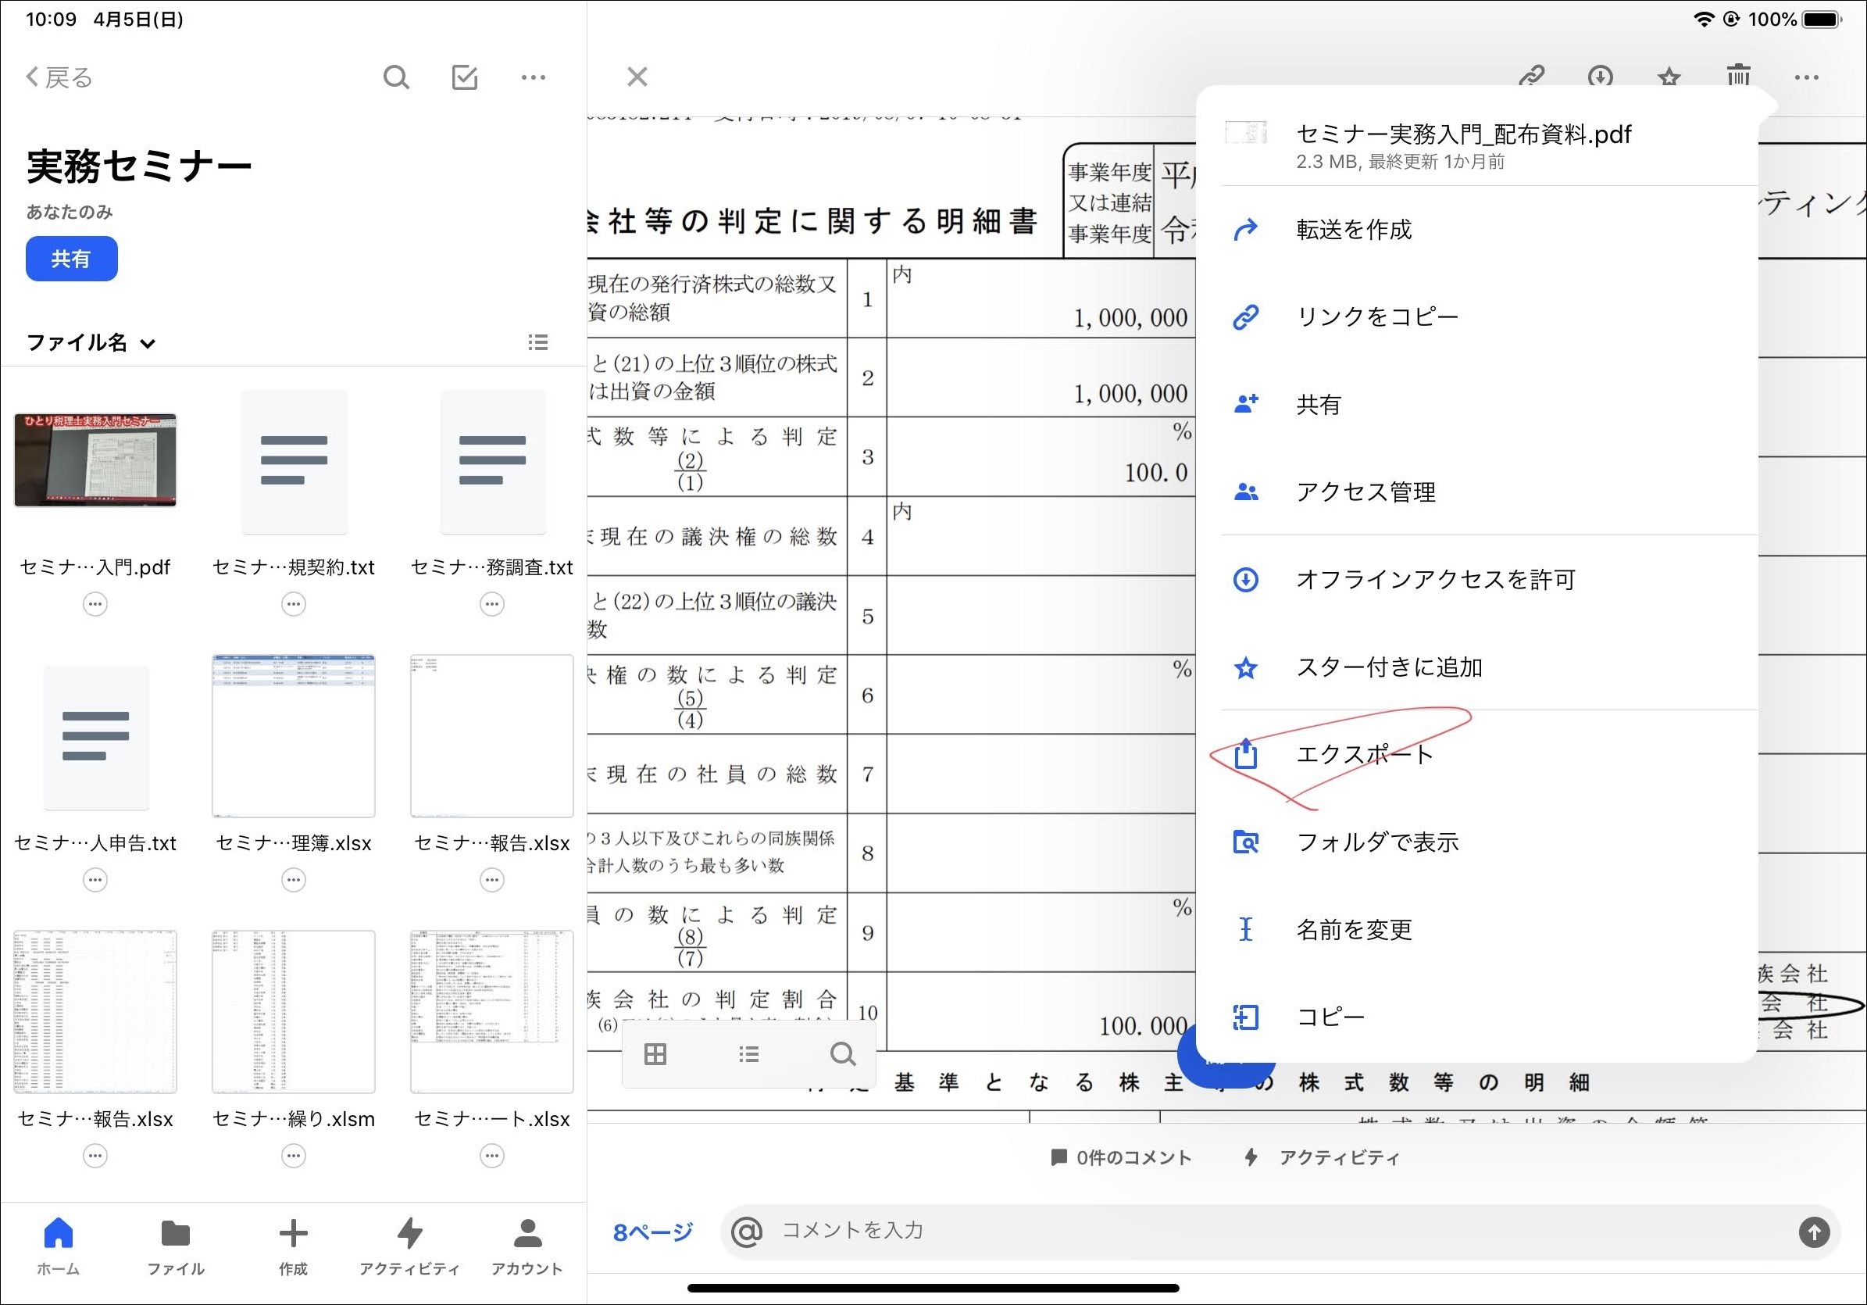Tap the search icon in PDF toolbar
Screen dimensions: 1867x1305
(x=843, y=1054)
